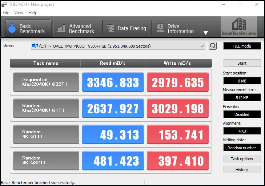Minimize the TxBENCH window
This screenshot has width=265, height=186.
tap(224, 4)
